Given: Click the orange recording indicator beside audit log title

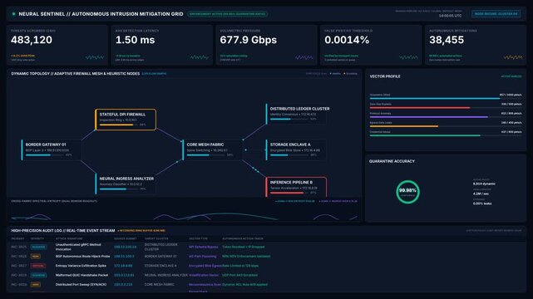Looking at the screenshot, I should pyautogui.click(x=141, y=231).
